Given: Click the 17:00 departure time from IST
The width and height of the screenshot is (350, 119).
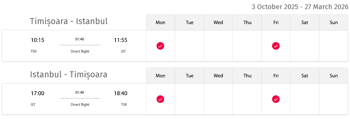Looking at the screenshot, I should [37, 93].
